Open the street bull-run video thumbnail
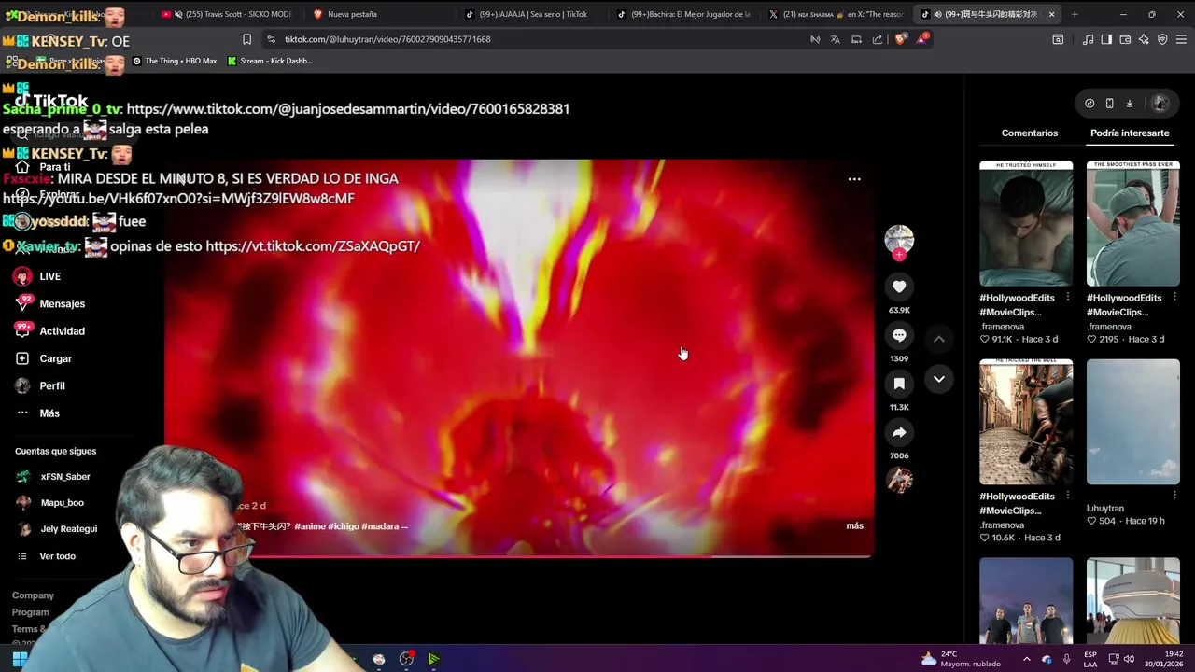 tap(1026, 422)
